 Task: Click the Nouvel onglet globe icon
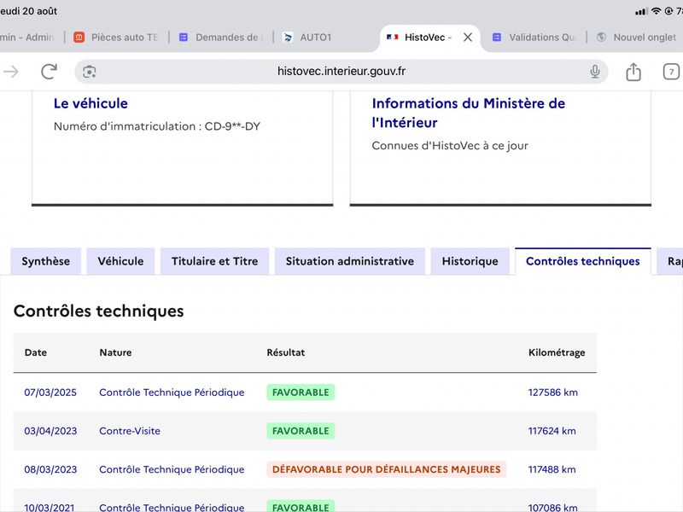click(601, 38)
